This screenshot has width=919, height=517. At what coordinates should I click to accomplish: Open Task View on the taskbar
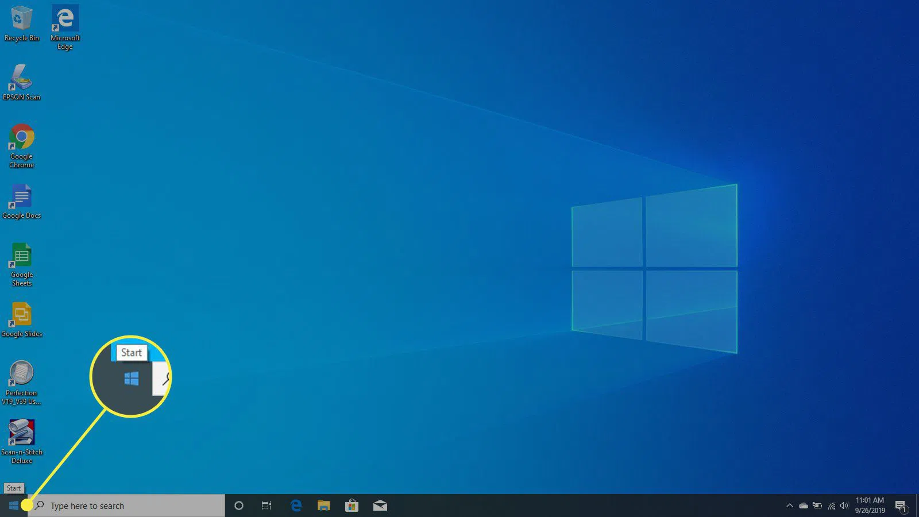coord(267,506)
